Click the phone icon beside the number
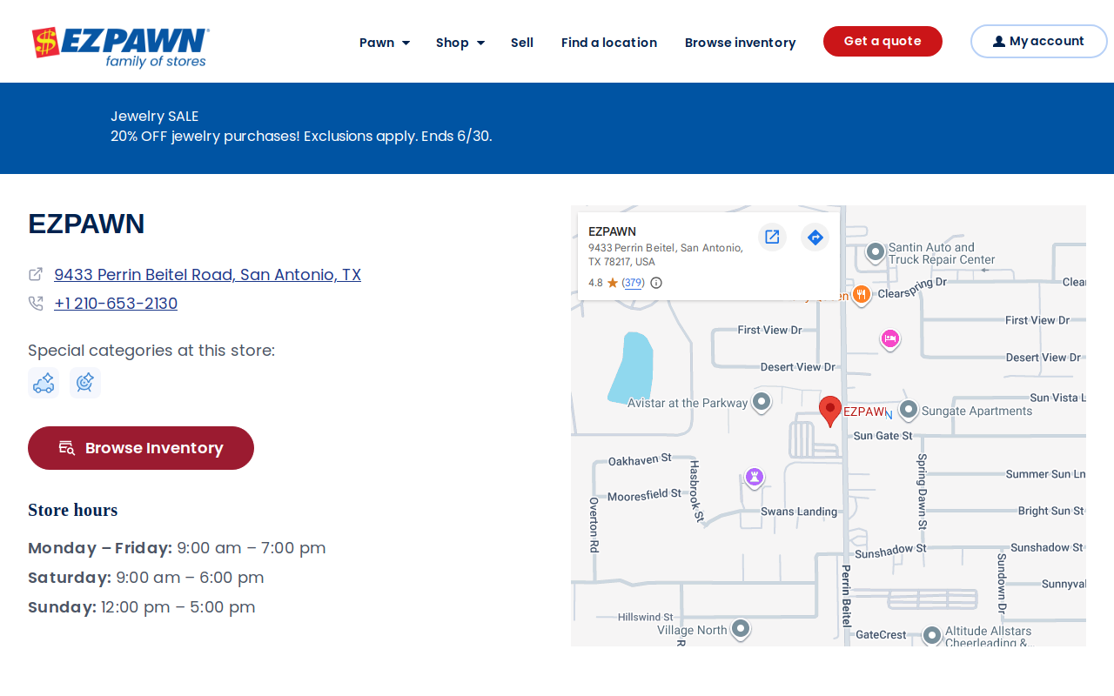The image size is (1114, 696). pos(36,304)
